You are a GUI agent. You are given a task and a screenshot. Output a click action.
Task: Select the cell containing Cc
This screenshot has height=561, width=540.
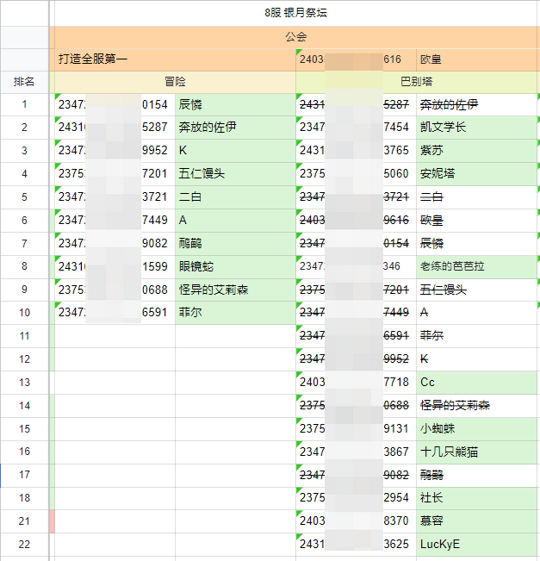click(475, 382)
